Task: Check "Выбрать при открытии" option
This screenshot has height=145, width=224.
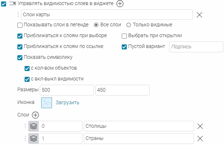Action: [x=124, y=36]
